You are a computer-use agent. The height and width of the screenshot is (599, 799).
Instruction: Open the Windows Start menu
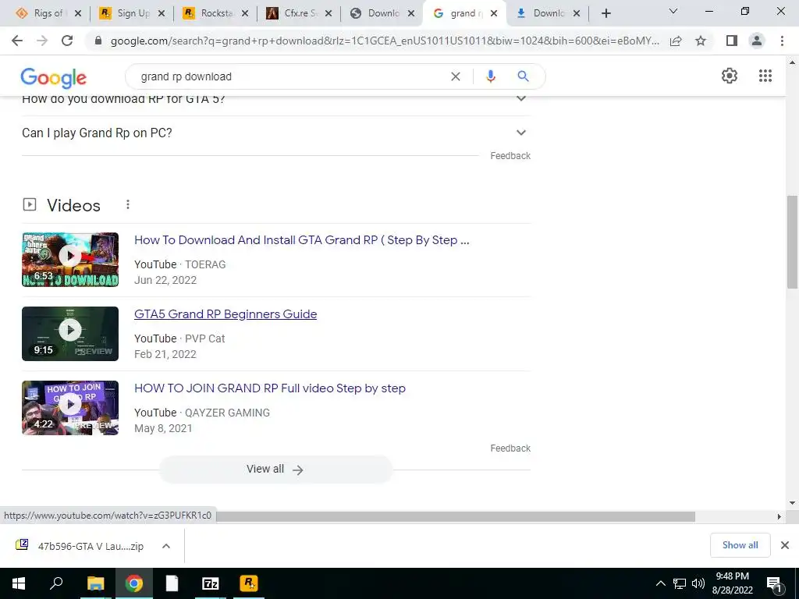pos(19,583)
